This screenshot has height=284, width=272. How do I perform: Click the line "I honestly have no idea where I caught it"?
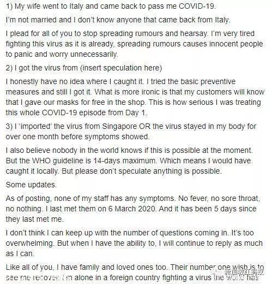click(120, 81)
